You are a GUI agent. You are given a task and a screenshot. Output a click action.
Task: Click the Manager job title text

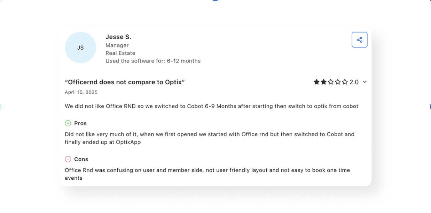(117, 45)
